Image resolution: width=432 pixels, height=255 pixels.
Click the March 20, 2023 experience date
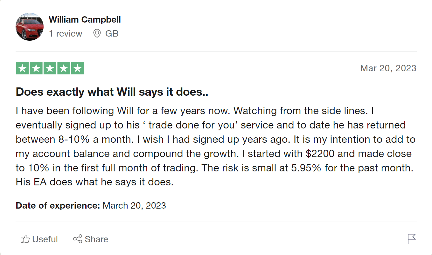pyautogui.click(x=134, y=205)
